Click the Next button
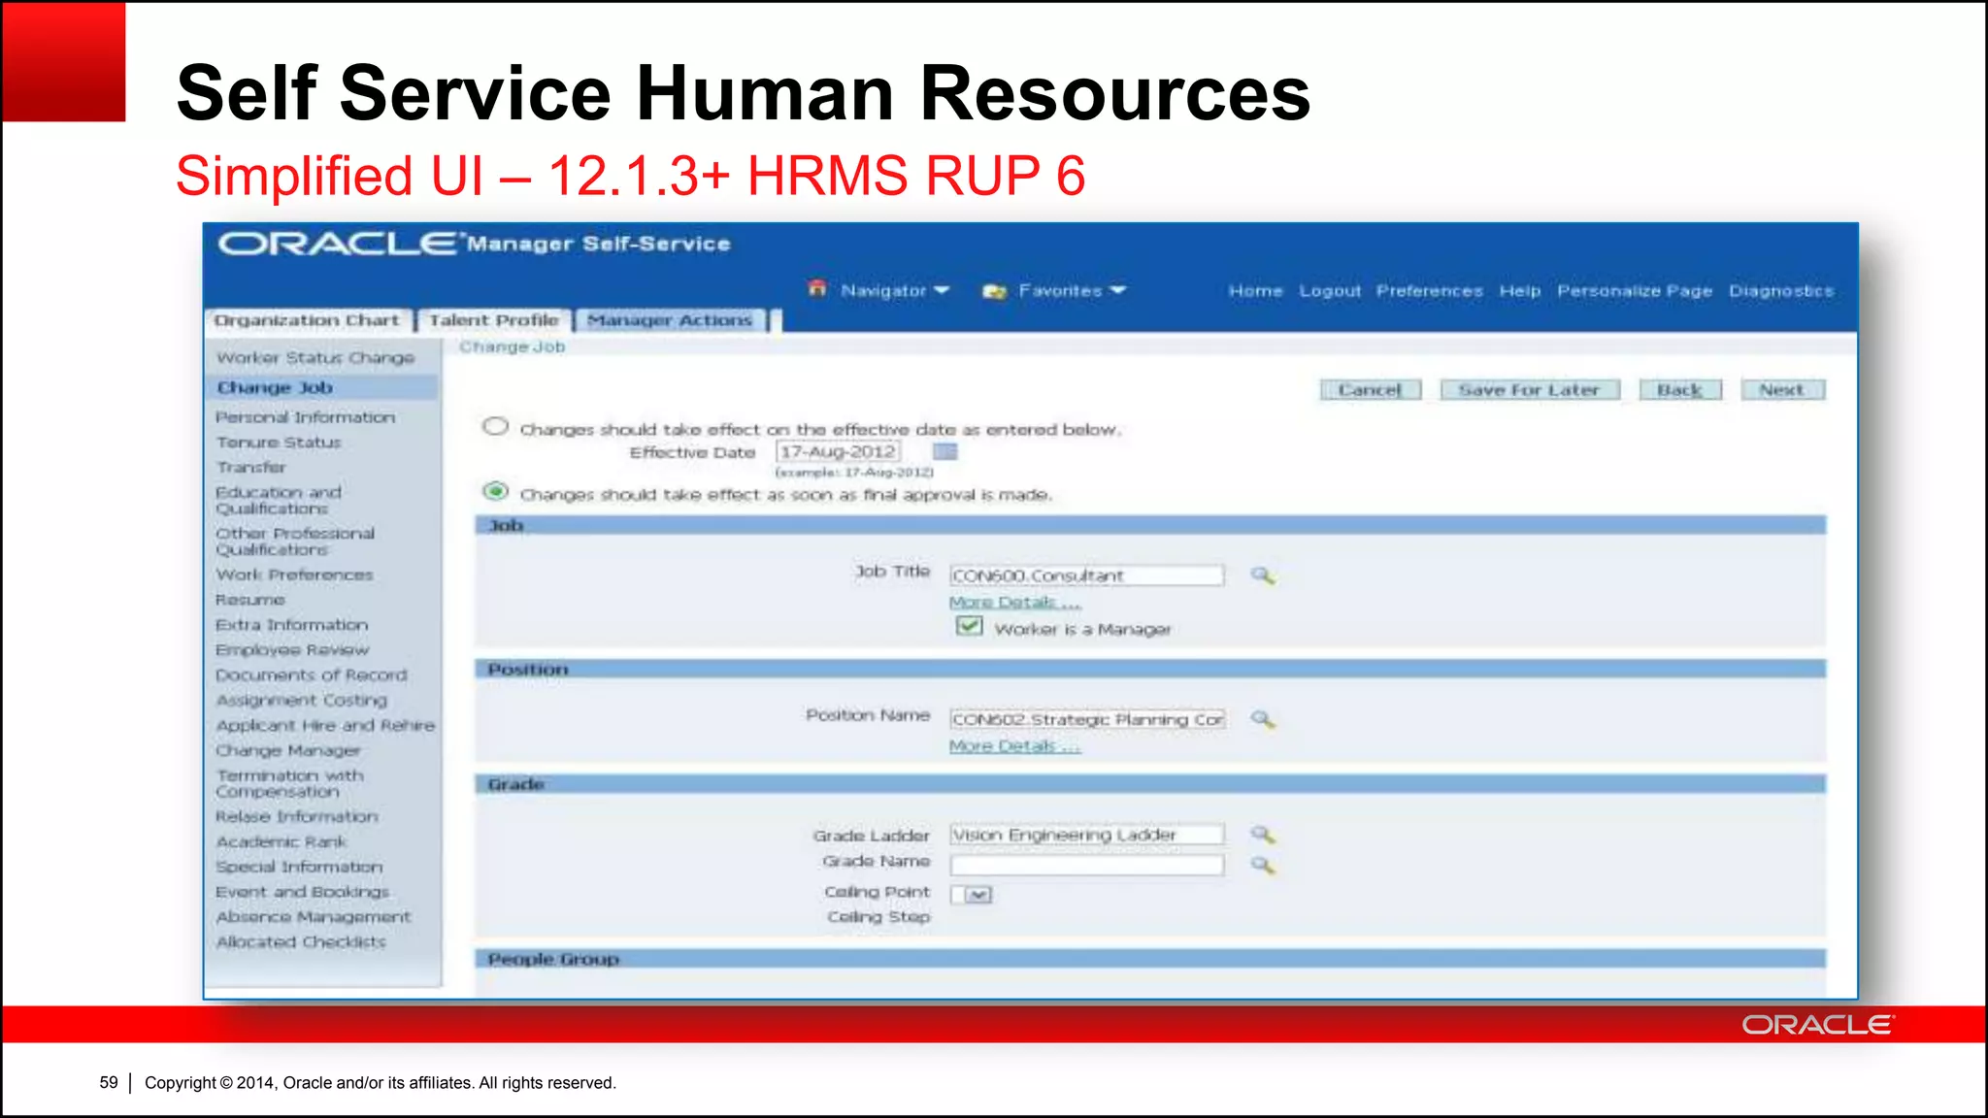1988x1118 pixels. coord(1782,390)
